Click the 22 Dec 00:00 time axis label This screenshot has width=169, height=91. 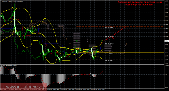(x=71, y=90)
